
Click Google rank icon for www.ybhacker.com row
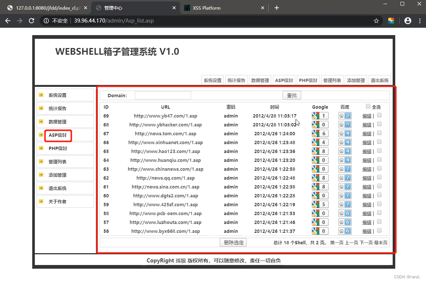(320, 125)
